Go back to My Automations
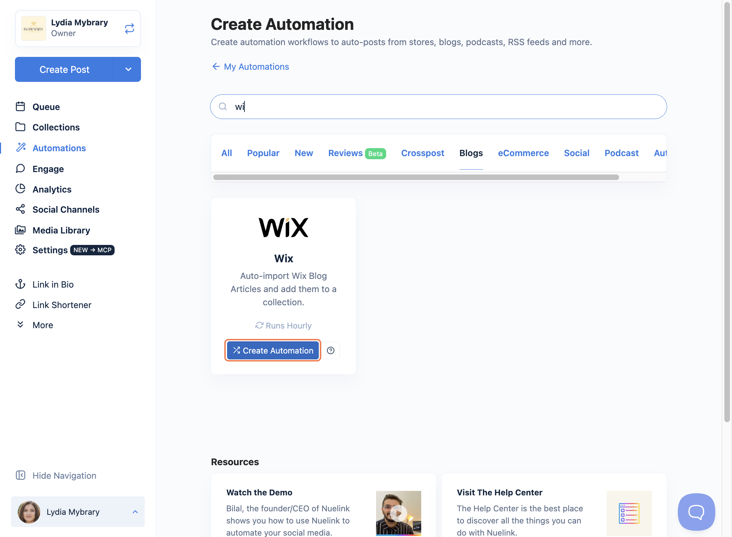The width and height of the screenshot is (732, 537). pos(256,67)
